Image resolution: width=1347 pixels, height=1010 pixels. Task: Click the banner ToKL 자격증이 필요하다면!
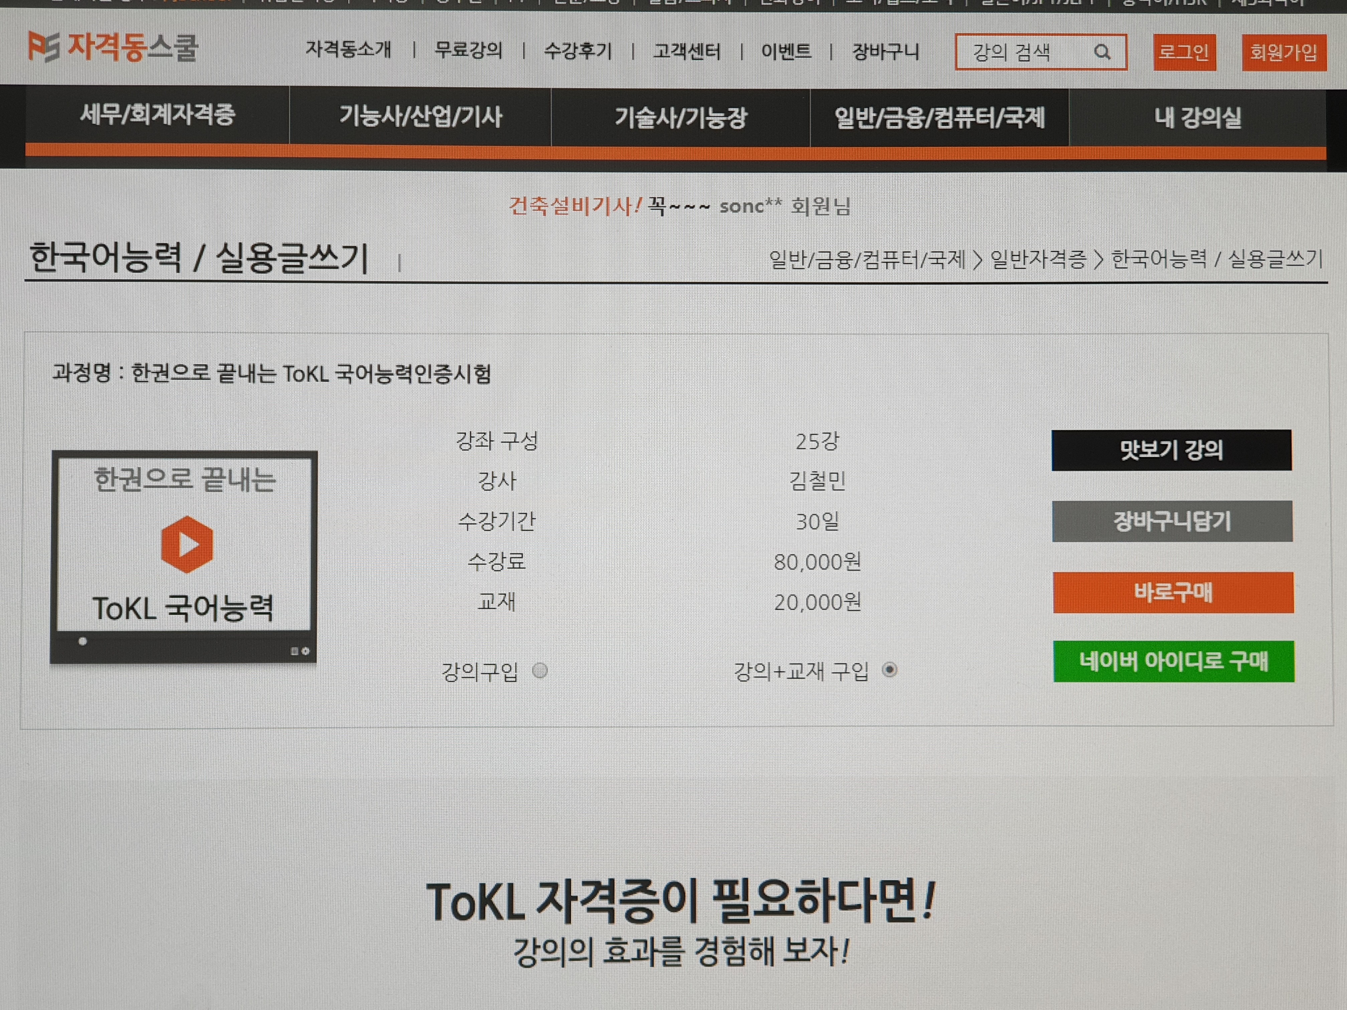click(680, 901)
